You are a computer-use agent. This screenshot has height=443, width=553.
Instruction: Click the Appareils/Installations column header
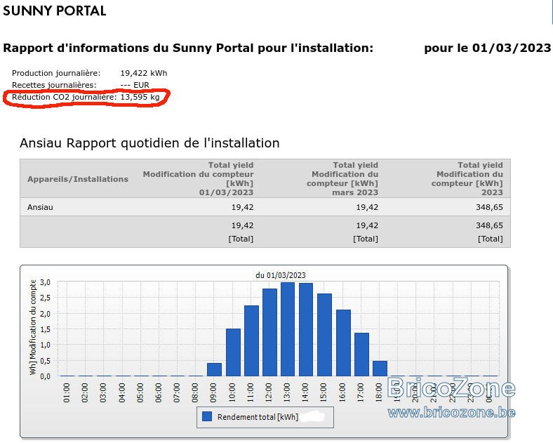(78, 179)
